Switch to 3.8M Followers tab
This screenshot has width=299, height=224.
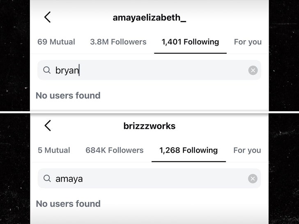(118, 42)
